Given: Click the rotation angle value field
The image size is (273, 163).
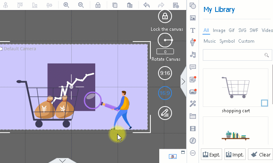Looking at the screenshot, I should [165, 52].
